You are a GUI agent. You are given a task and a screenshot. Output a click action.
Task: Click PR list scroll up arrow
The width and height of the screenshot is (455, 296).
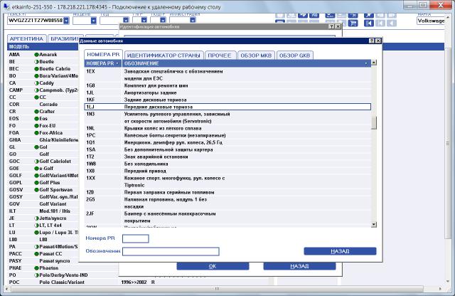point(374,63)
